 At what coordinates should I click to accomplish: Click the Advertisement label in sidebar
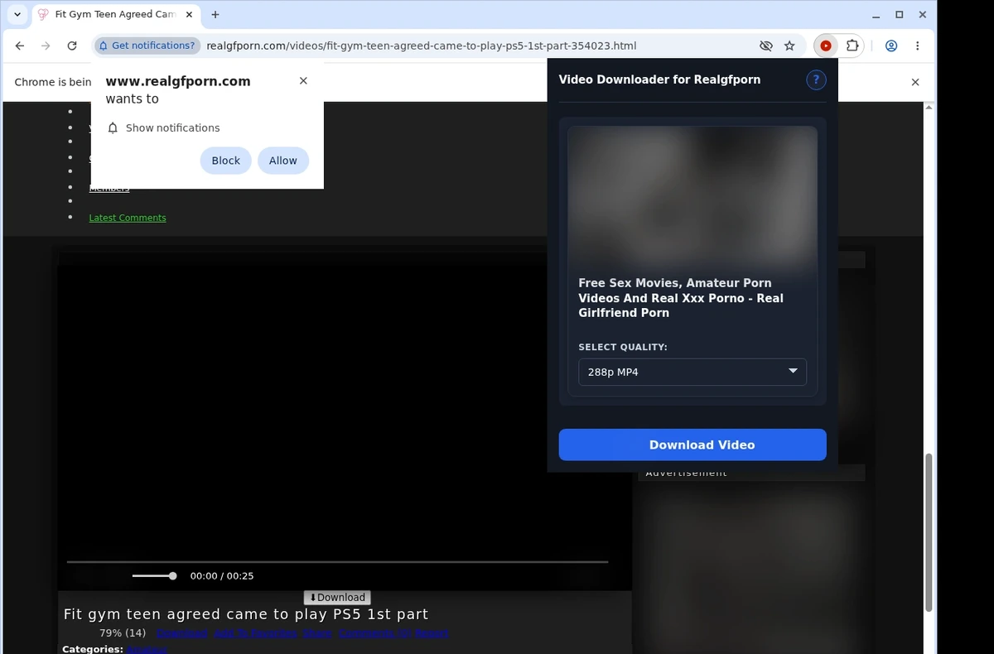tap(686, 474)
